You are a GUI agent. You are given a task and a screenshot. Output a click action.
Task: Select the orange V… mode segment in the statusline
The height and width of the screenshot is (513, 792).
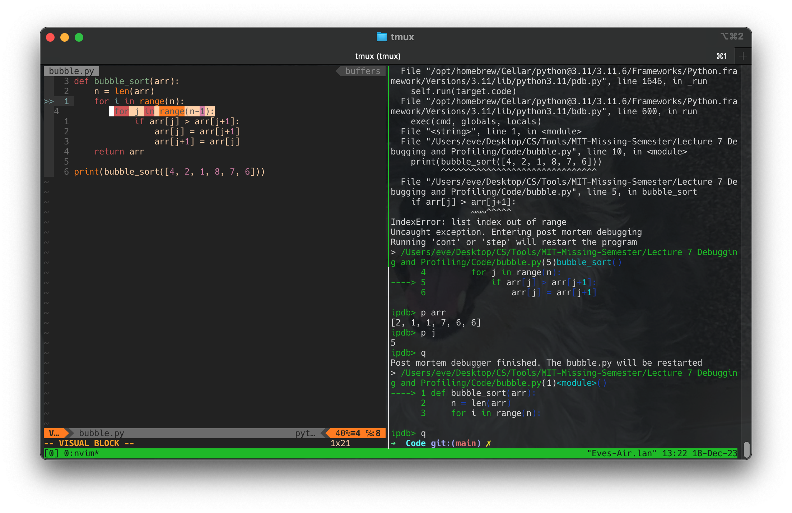coord(53,433)
